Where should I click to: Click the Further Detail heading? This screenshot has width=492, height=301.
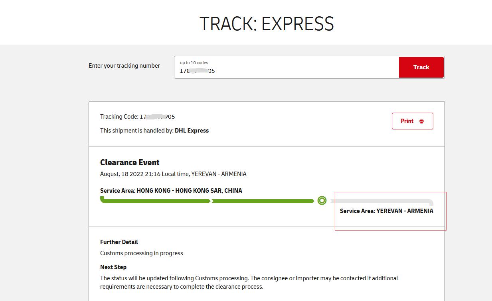point(119,242)
